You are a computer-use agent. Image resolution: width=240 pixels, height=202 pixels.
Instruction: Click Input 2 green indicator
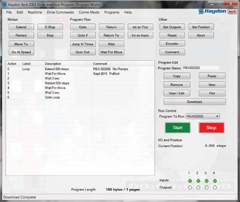pos(198,181)
